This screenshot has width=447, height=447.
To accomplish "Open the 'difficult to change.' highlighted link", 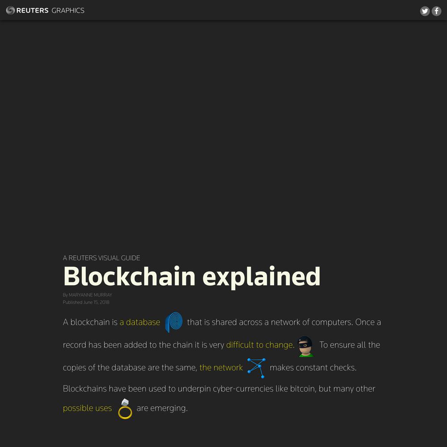I will (260, 345).
